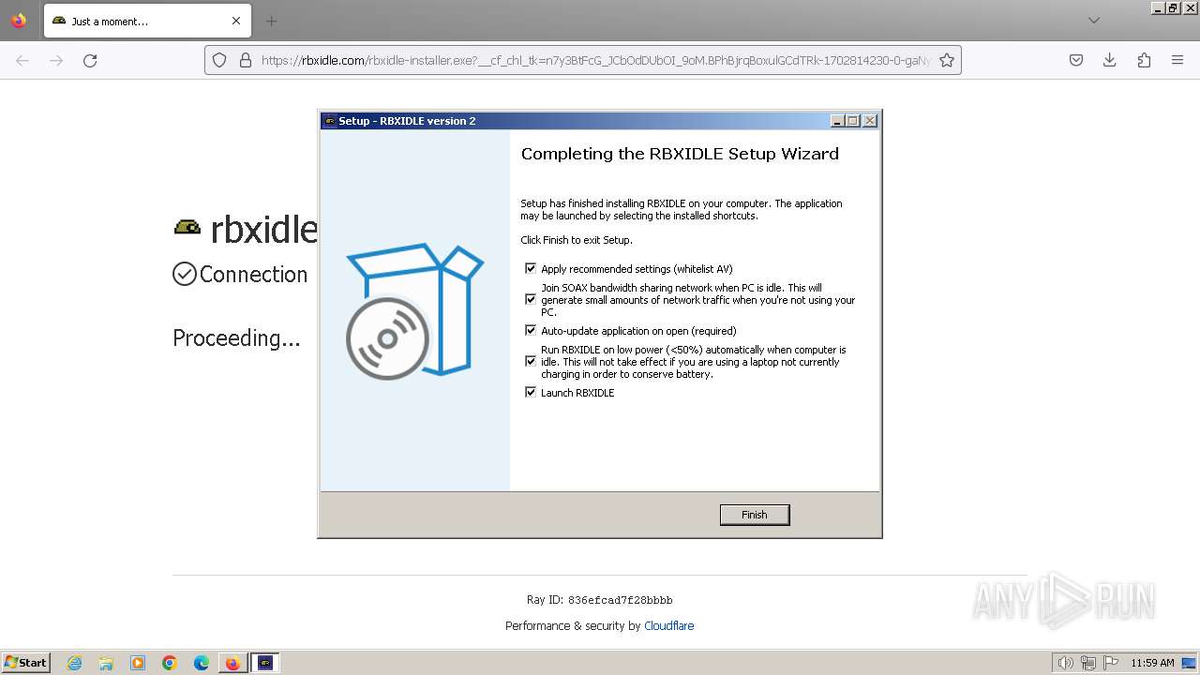The width and height of the screenshot is (1200, 675).
Task: Uncheck Apply recommended settings (whitelist AV)
Action: tap(531, 269)
